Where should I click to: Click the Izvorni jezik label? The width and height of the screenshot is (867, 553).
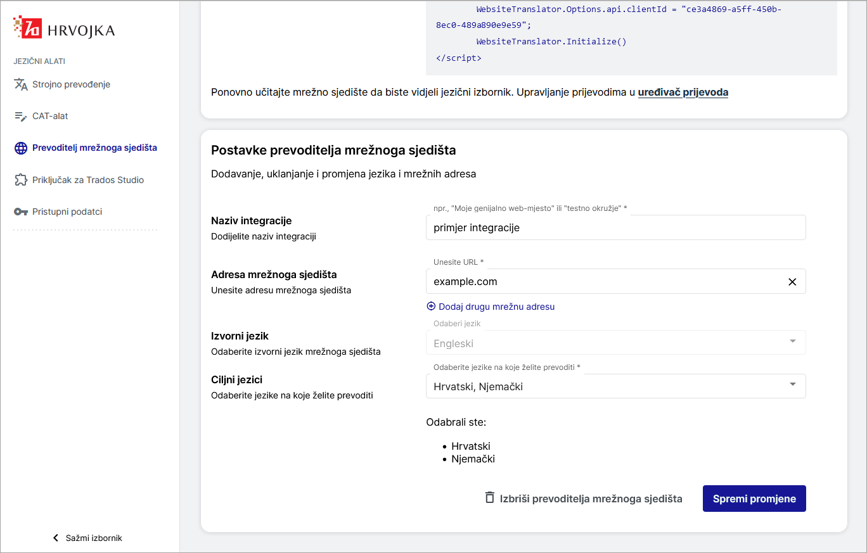click(240, 336)
